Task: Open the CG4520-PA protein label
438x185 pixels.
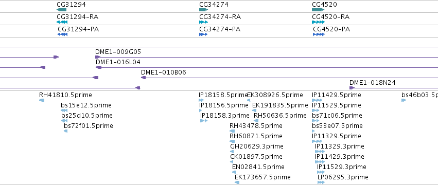Action: (x=331, y=29)
